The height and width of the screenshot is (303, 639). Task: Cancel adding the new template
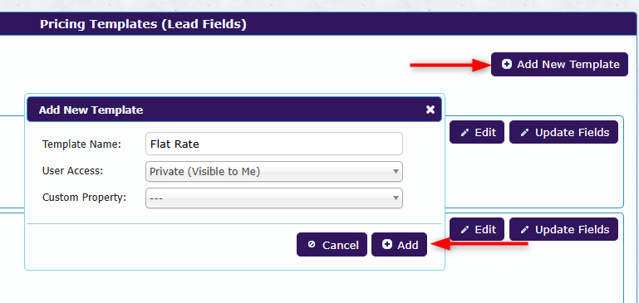tap(332, 244)
